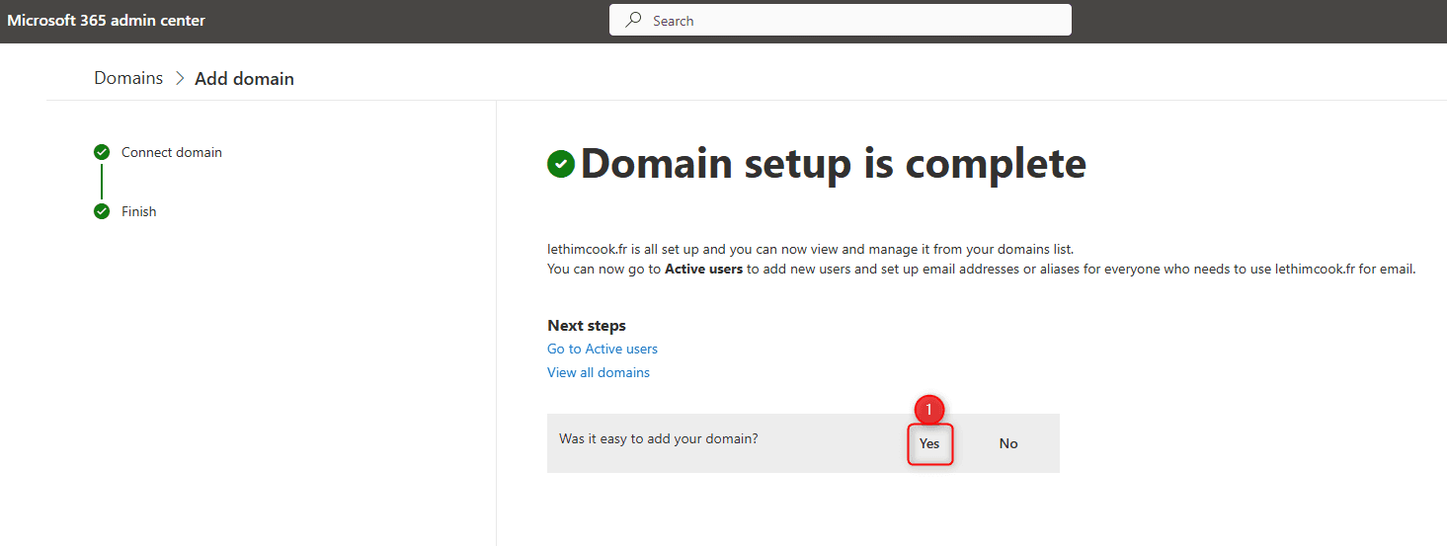Click the Domain setup is complete heading
This screenshot has width=1447, height=546.
pyautogui.click(x=833, y=164)
